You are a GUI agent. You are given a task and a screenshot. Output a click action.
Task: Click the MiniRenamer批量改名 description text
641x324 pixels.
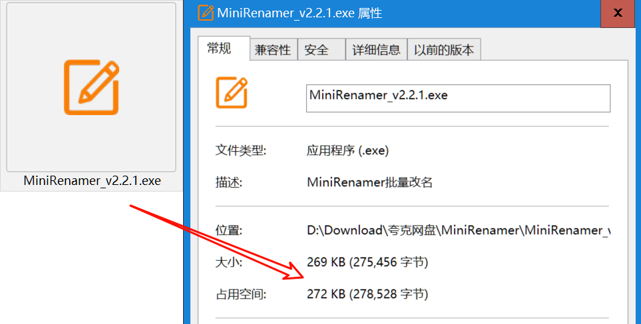[369, 182]
